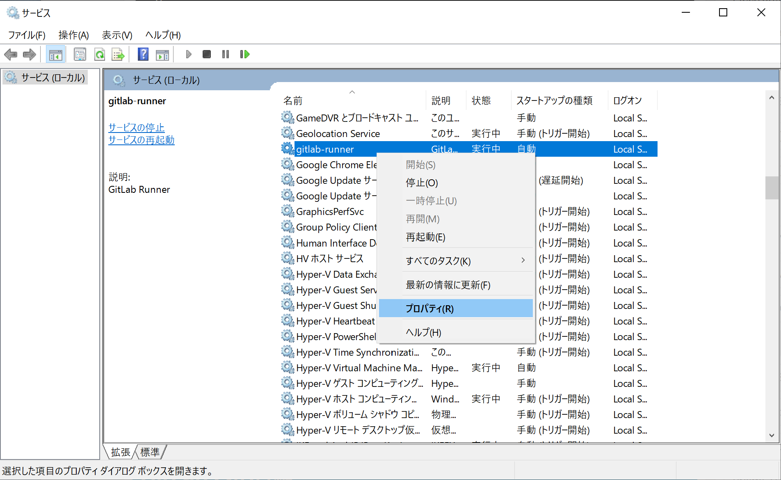The width and height of the screenshot is (781, 480).
Task: Sort by the 説明 column header
Action: 446,101
